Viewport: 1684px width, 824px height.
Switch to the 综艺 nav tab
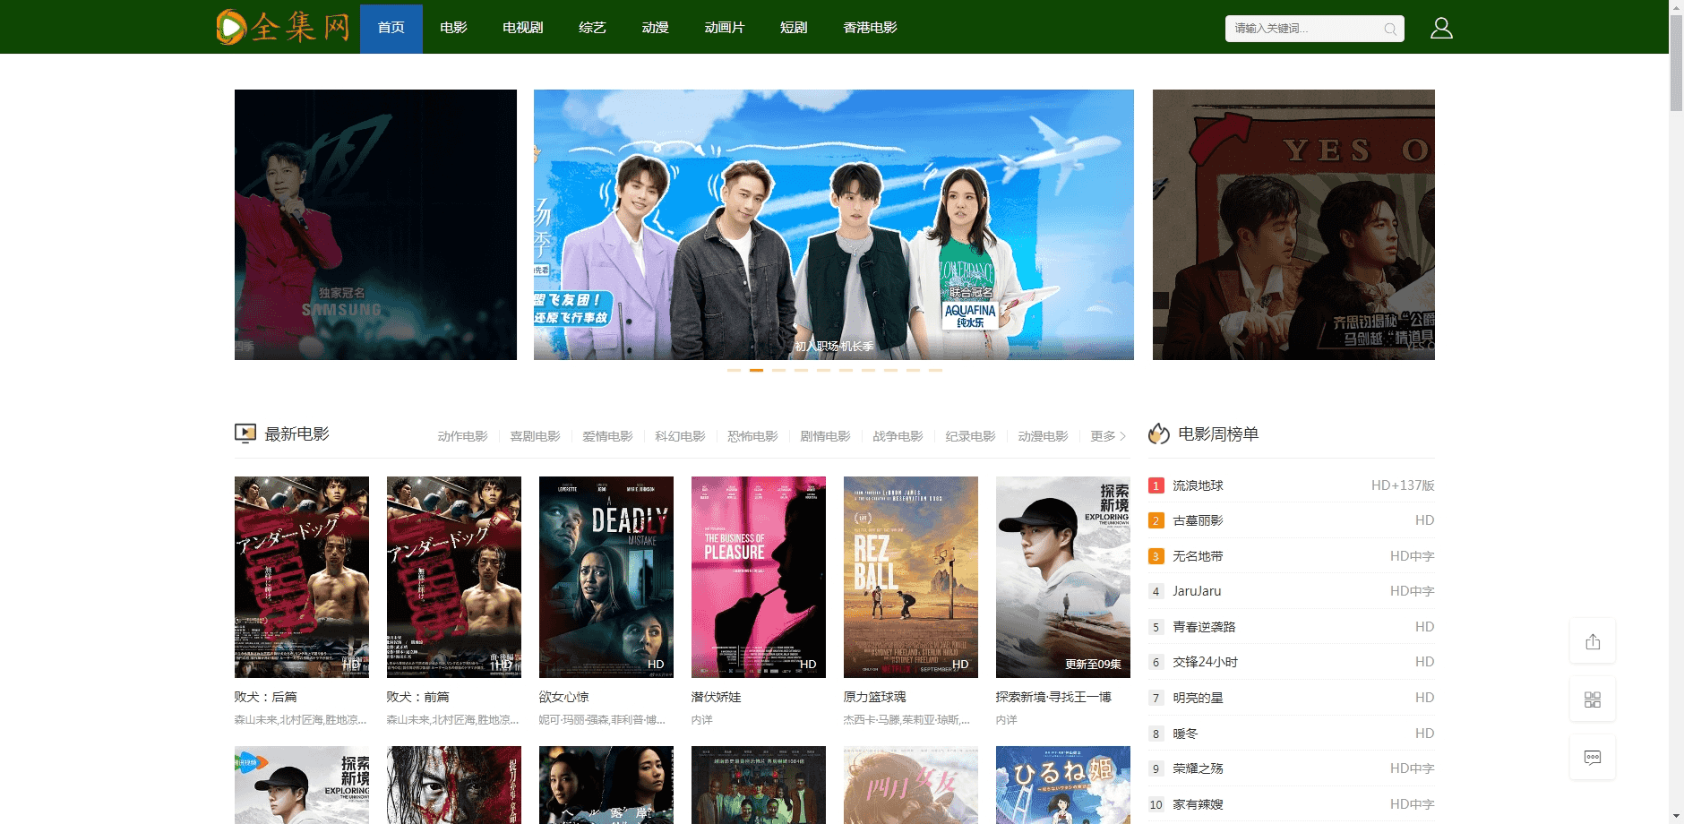coord(593,29)
